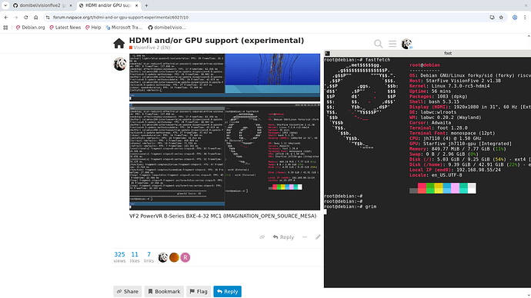The image size is (531, 298).
Task: Show the 11 likes details
Action: (135, 257)
